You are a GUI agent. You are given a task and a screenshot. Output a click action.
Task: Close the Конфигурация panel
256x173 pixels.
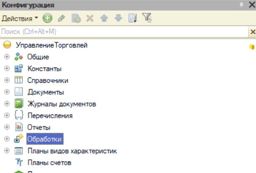tap(252, 5)
